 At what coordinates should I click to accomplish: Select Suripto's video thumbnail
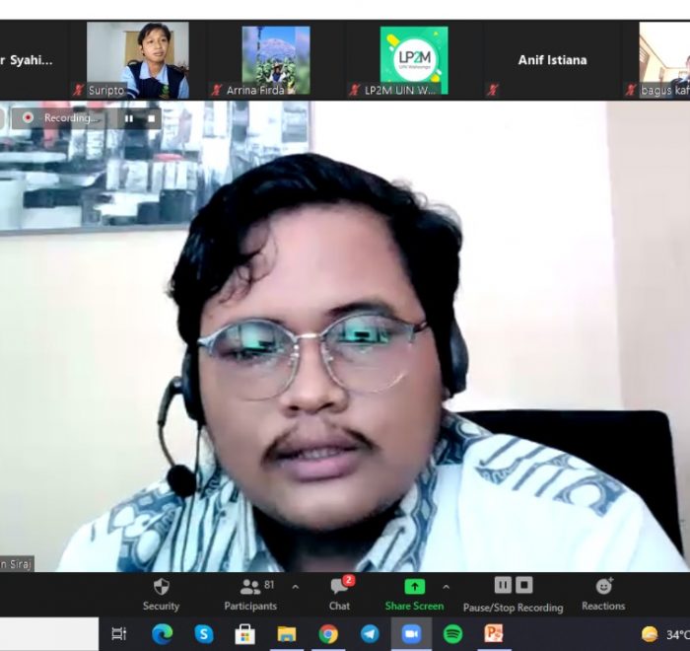click(x=137, y=60)
